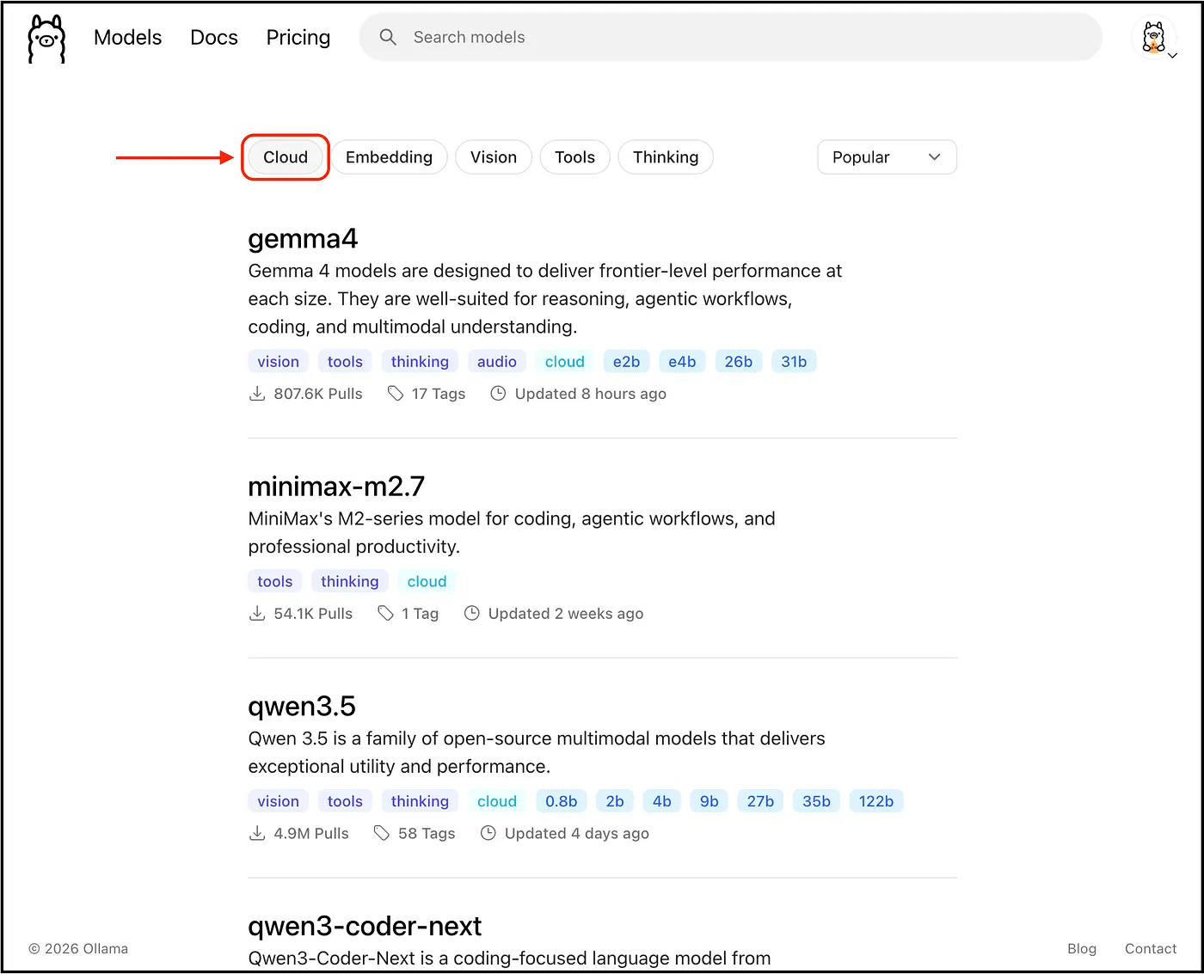
Task: Toggle the Cloud filter chip
Action: coord(286,157)
